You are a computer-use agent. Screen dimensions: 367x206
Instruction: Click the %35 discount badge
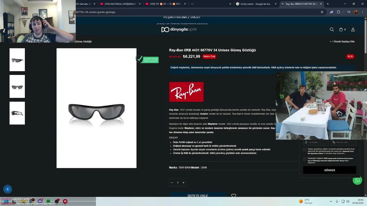pyautogui.click(x=350, y=56)
